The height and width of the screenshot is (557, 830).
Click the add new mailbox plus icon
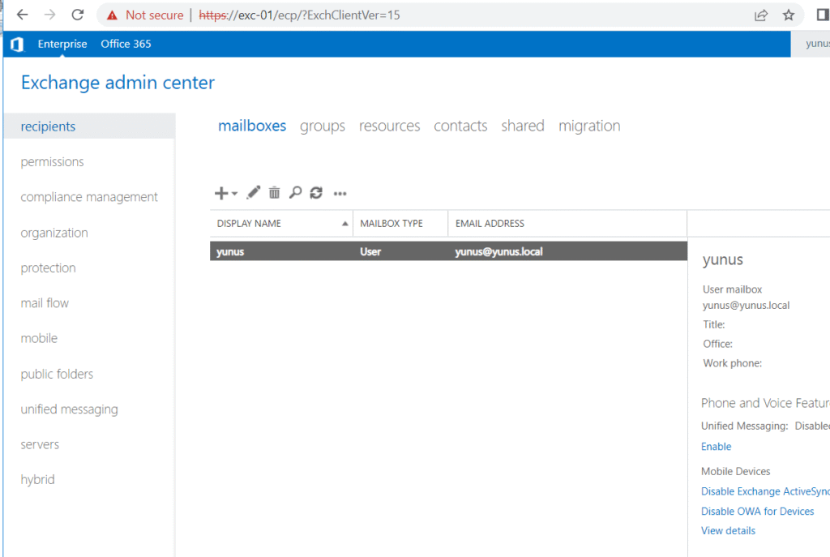(220, 193)
